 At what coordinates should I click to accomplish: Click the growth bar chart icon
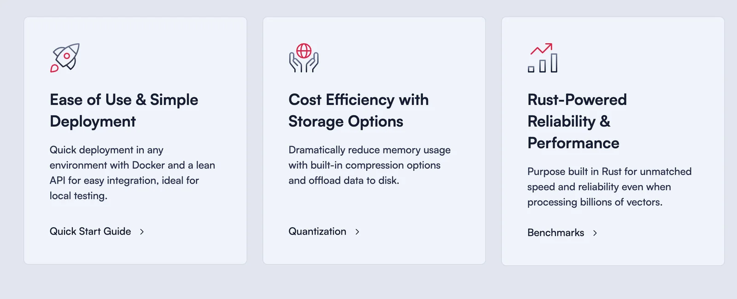(x=542, y=58)
